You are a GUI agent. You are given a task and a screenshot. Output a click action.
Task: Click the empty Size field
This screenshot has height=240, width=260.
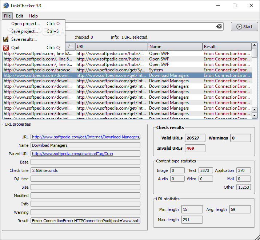(85, 187)
